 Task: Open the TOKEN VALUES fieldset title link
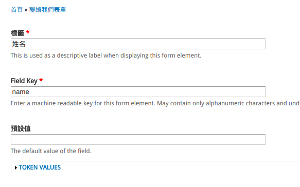tap(40, 167)
